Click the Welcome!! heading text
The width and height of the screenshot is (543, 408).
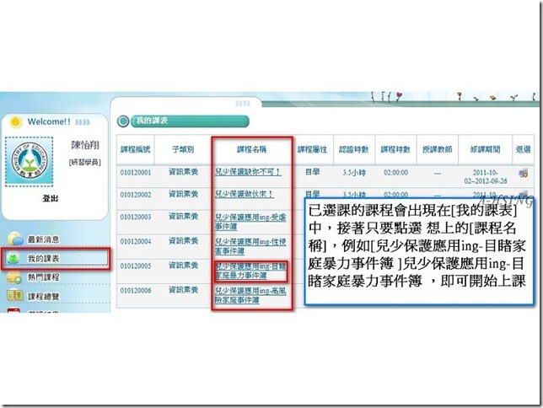click(x=49, y=121)
